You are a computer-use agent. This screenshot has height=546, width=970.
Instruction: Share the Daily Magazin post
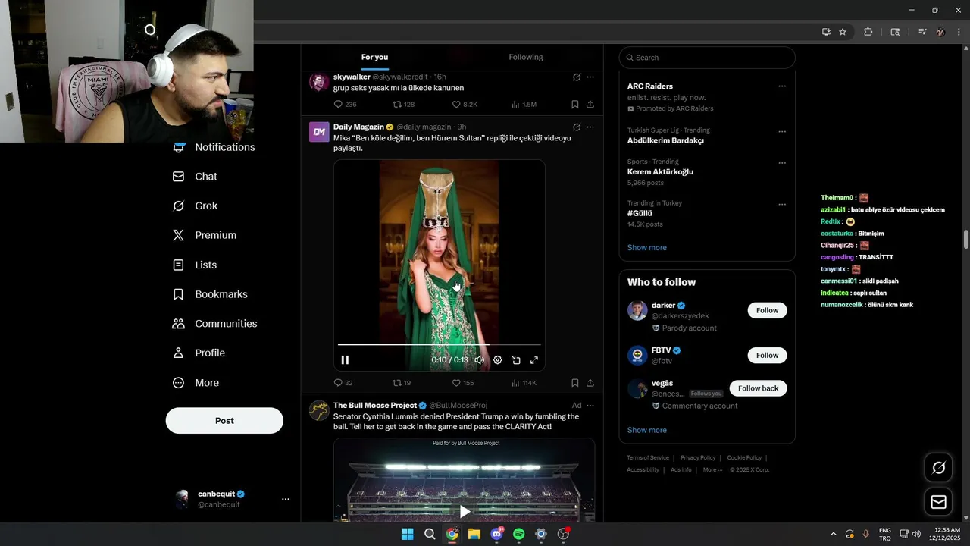[x=590, y=383]
